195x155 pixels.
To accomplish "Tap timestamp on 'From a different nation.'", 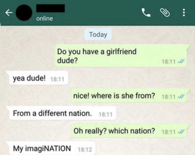I will [105, 114].
